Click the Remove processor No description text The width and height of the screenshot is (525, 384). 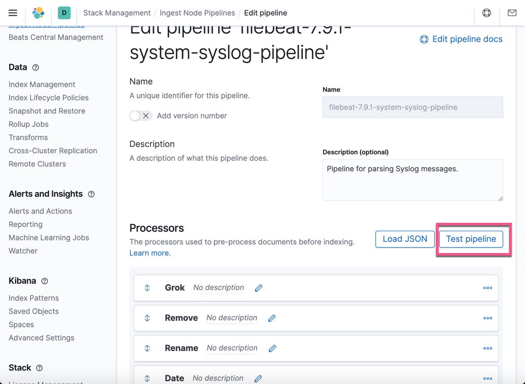pos(232,318)
